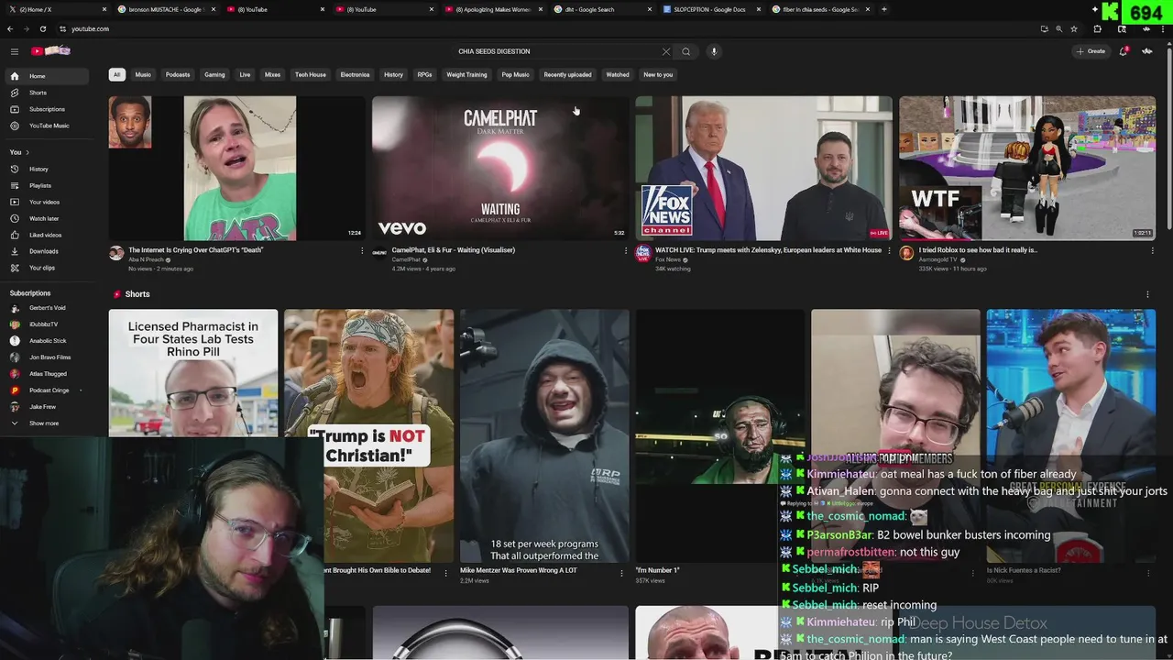The width and height of the screenshot is (1173, 660).
Task: Select the Music filter chip
Action: point(143,74)
